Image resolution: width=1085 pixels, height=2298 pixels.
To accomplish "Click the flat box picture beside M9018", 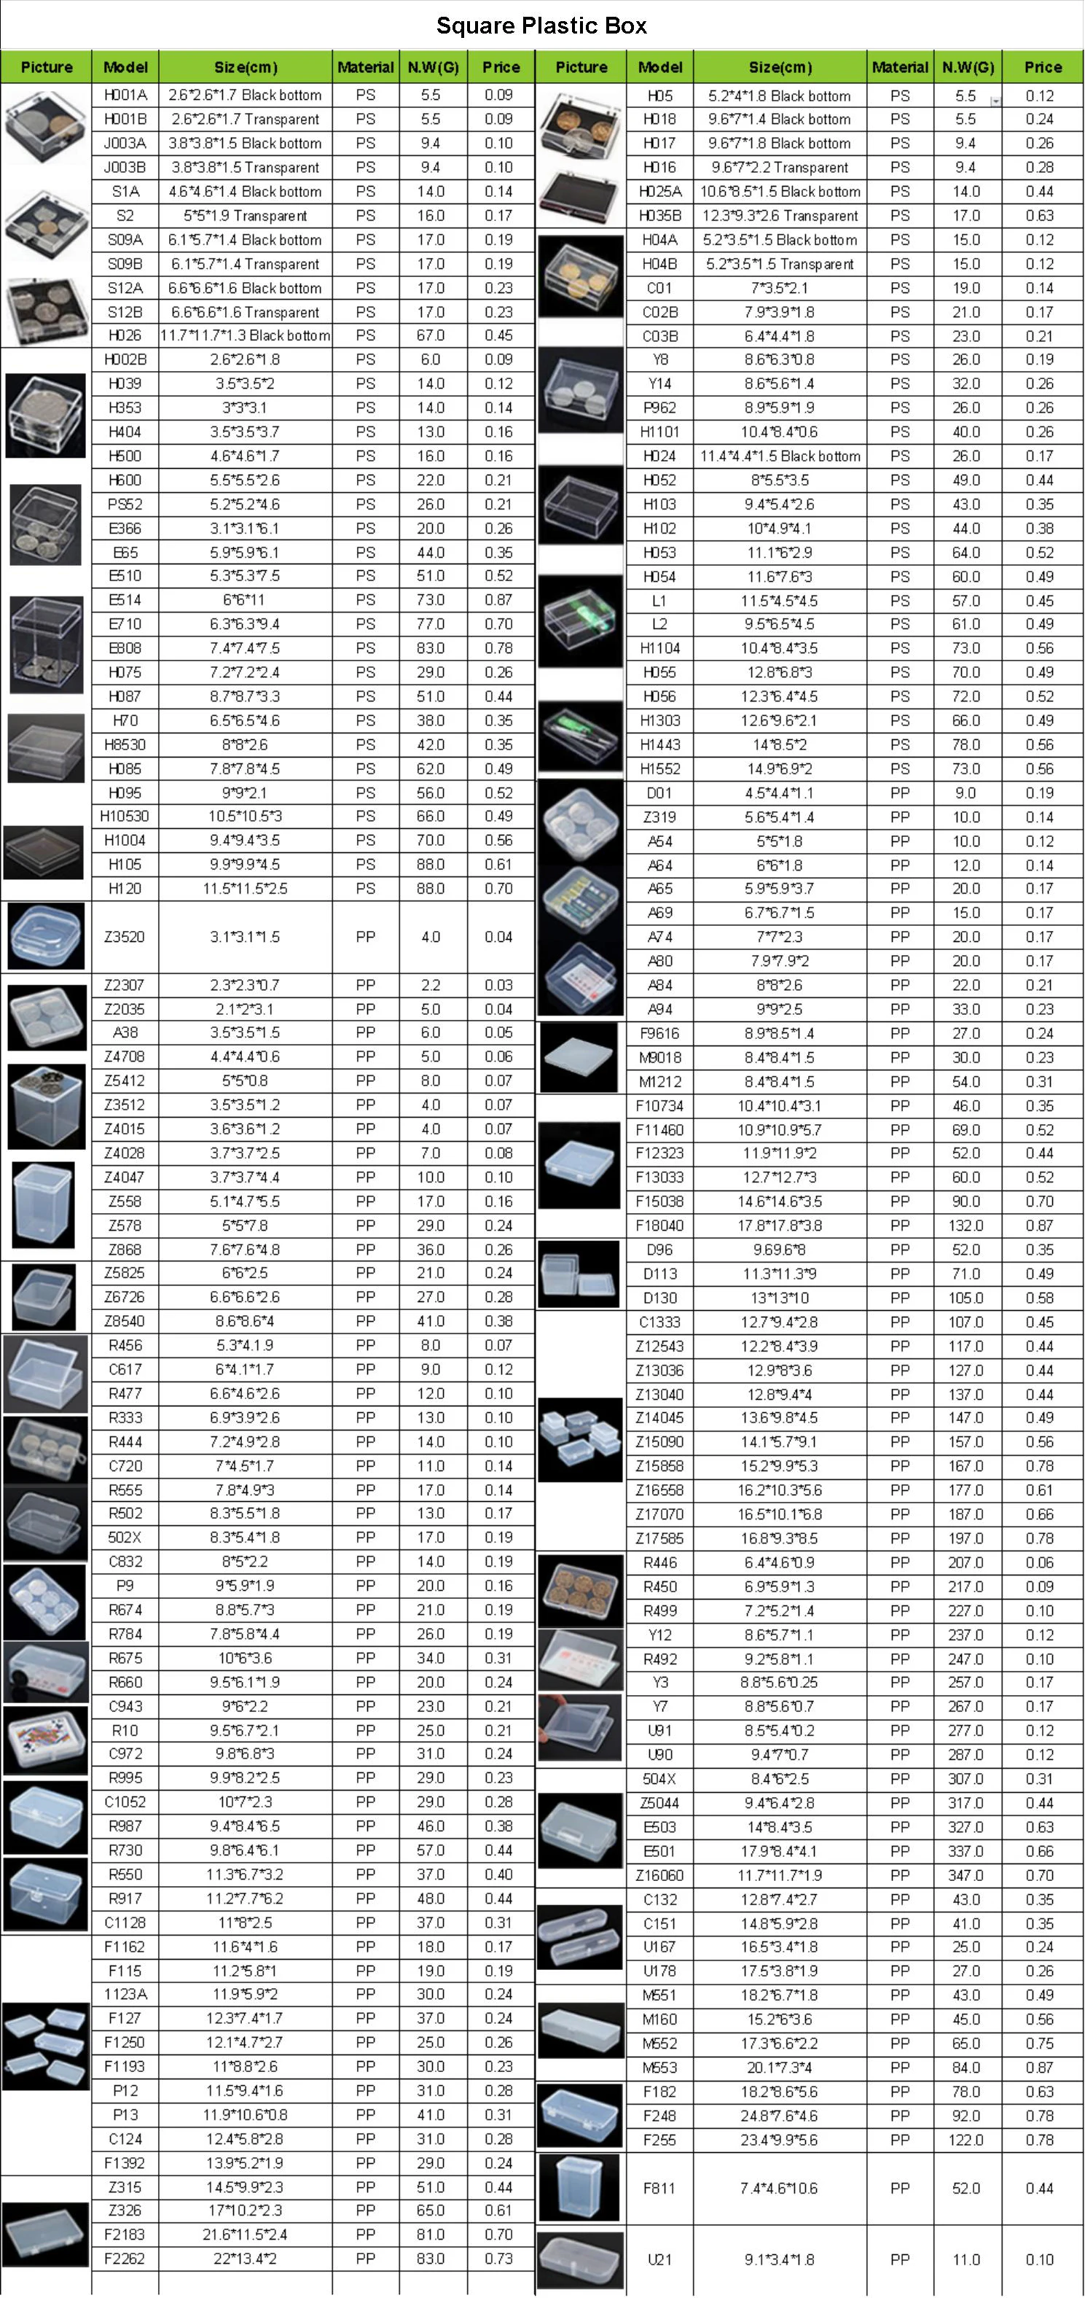I will 579,1057.
